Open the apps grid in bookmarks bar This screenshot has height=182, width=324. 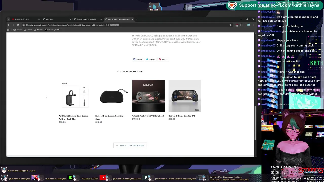(x=8, y=30)
